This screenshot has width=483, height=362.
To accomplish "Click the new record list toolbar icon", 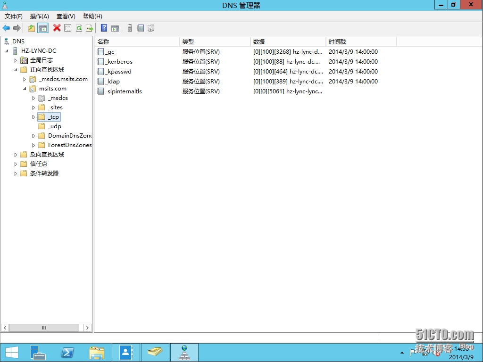I will coord(141,28).
